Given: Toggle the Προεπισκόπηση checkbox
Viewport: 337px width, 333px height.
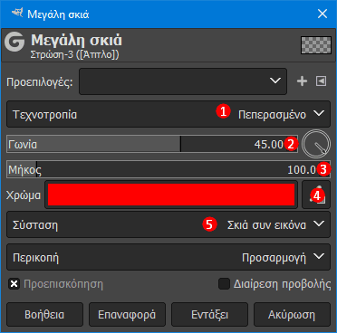Looking at the screenshot, I should click(x=14, y=284).
